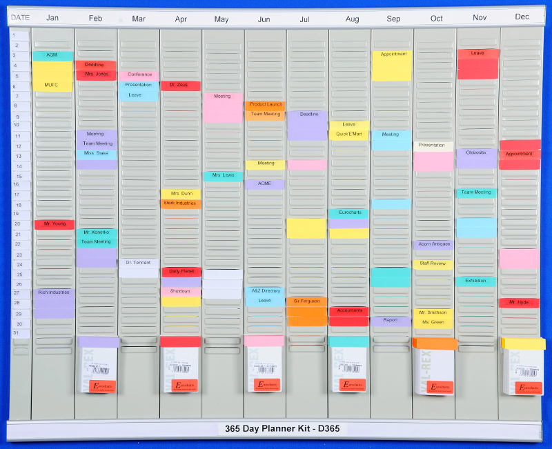The height and width of the screenshot is (449, 552).
Task: Click the DATE header label
Action: click(x=21, y=19)
